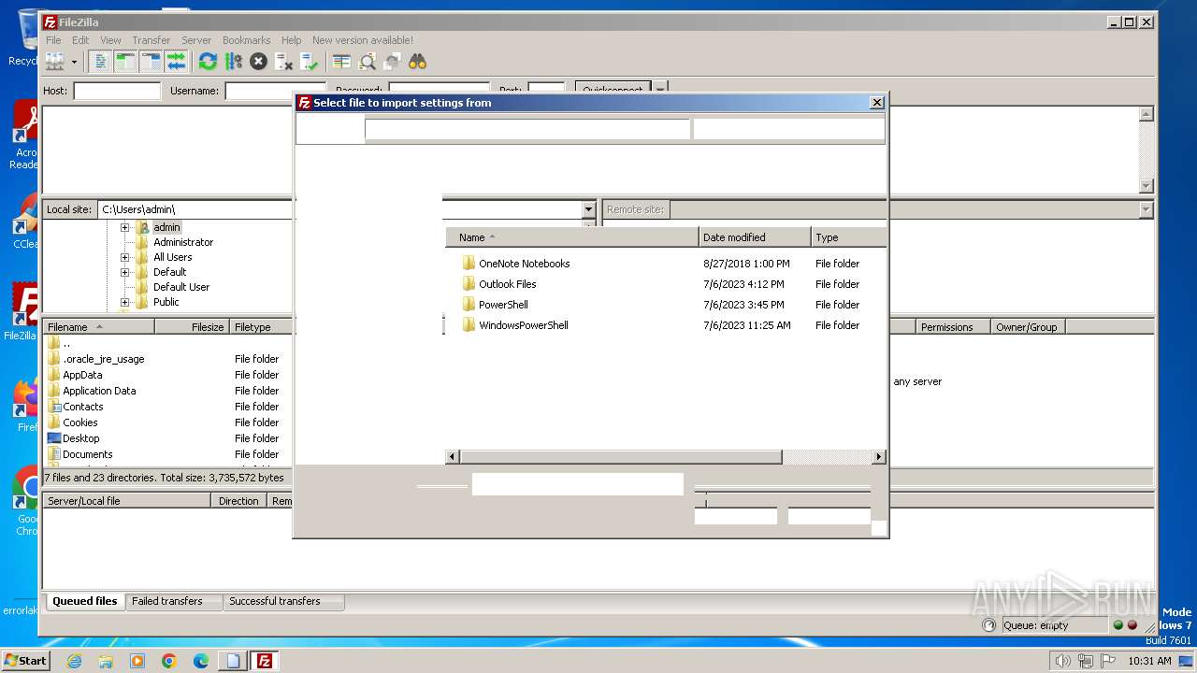Open the Local site path dropdown
The image size is (1197, 673).
(588, 209)
